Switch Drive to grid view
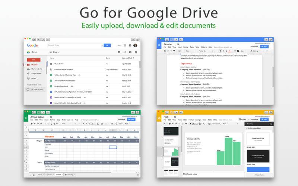 pyautogui.click(x=119, y=52)
